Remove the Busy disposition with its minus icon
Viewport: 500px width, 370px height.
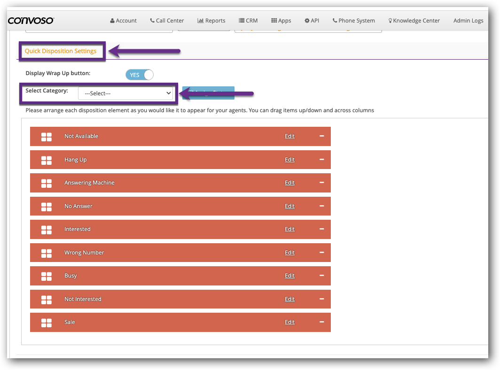tap(322, 275)
